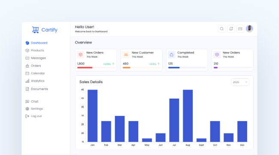The height and width of the screenshot is (155, 279).
Task: Click the Jul bar in Sales Details chart
Action: click(x=174, y=120)
